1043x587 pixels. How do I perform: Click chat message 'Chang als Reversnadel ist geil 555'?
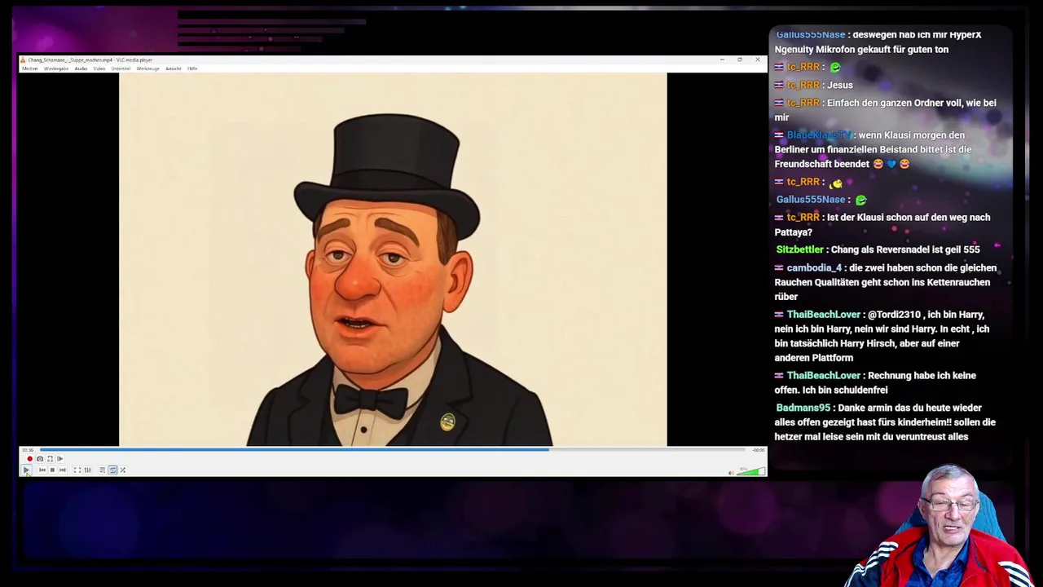(905, 249)
